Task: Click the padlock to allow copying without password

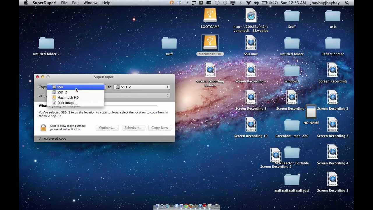Action: 43,127
